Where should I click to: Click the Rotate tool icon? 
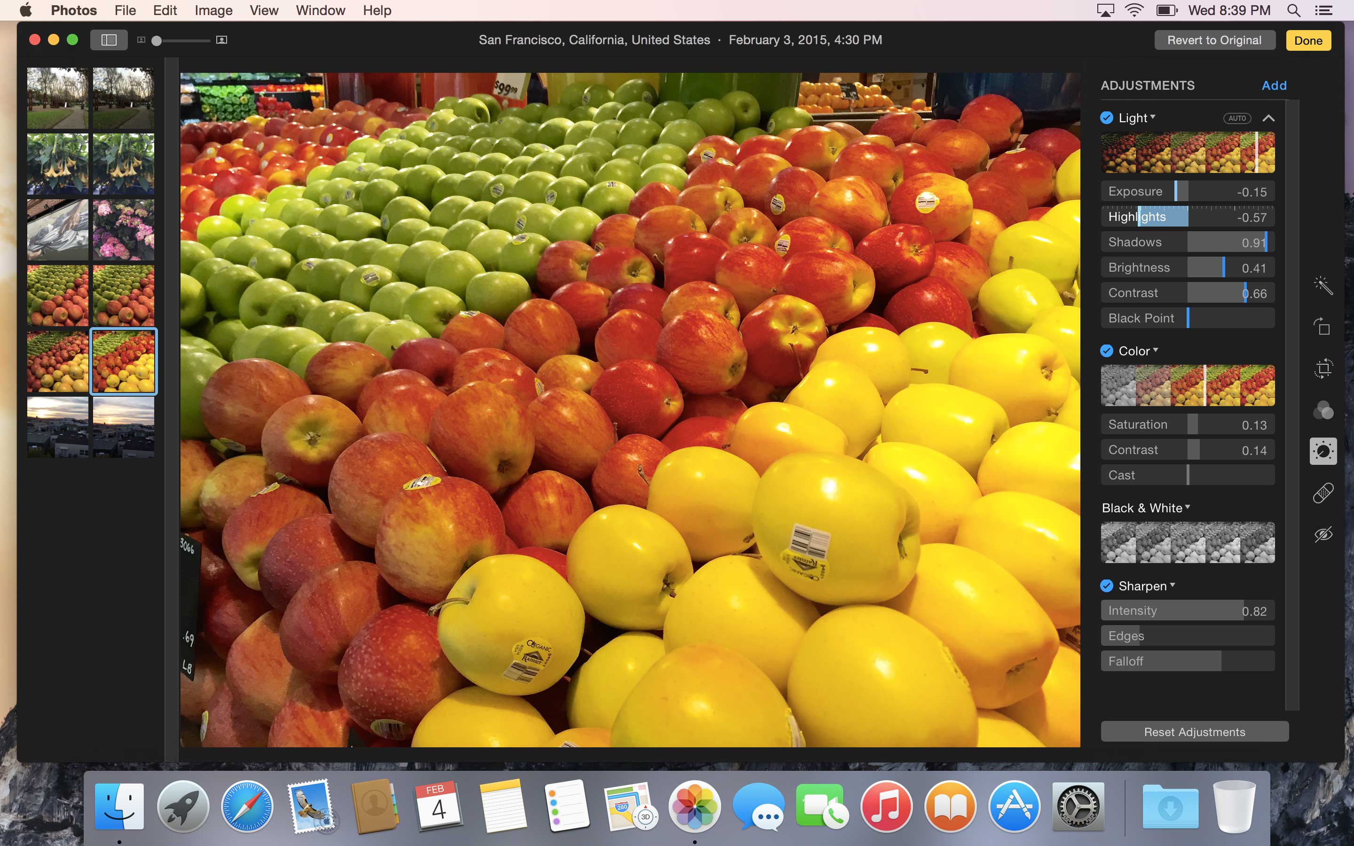click(x=1323, y=327)
